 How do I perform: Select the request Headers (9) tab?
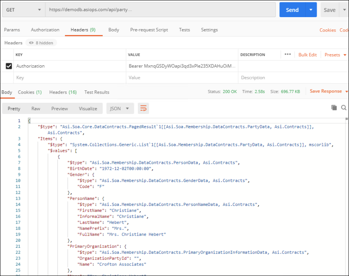point(83,30)
